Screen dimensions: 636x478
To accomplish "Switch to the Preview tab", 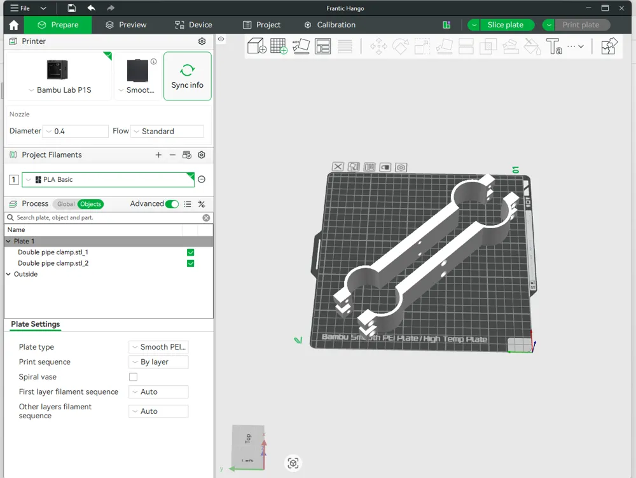I will point(126,25).
